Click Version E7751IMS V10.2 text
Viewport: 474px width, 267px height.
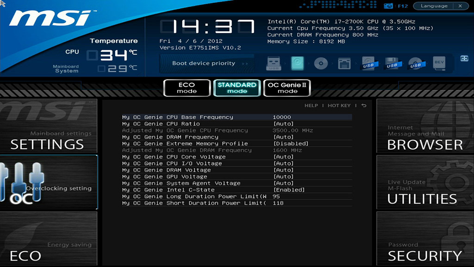pyautogui.click(x=200, y=48)
